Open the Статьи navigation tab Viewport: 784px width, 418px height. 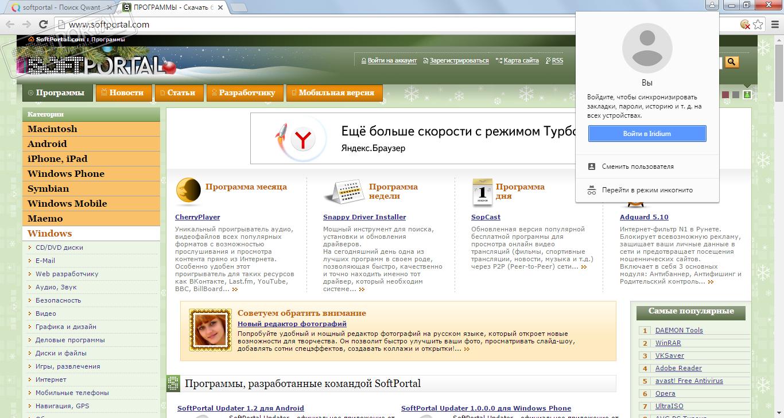178,92
